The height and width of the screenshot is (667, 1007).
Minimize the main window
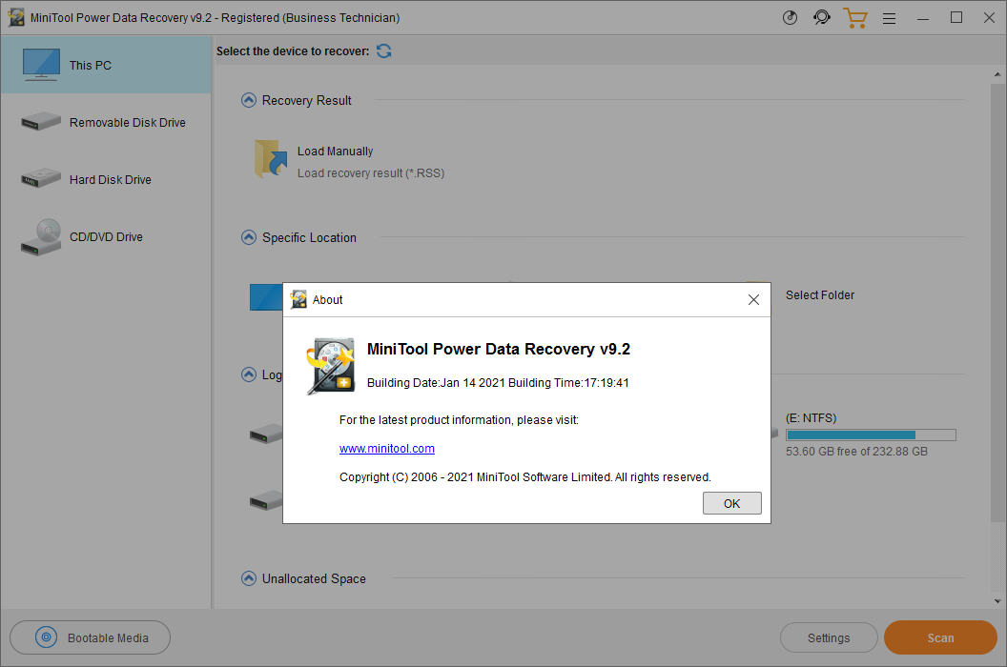tap(923, 18)
